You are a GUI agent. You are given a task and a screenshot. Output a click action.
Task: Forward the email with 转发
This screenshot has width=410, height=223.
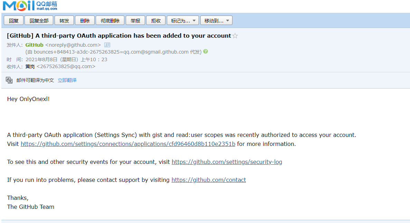pyautogui.click(x=64, y=20)
